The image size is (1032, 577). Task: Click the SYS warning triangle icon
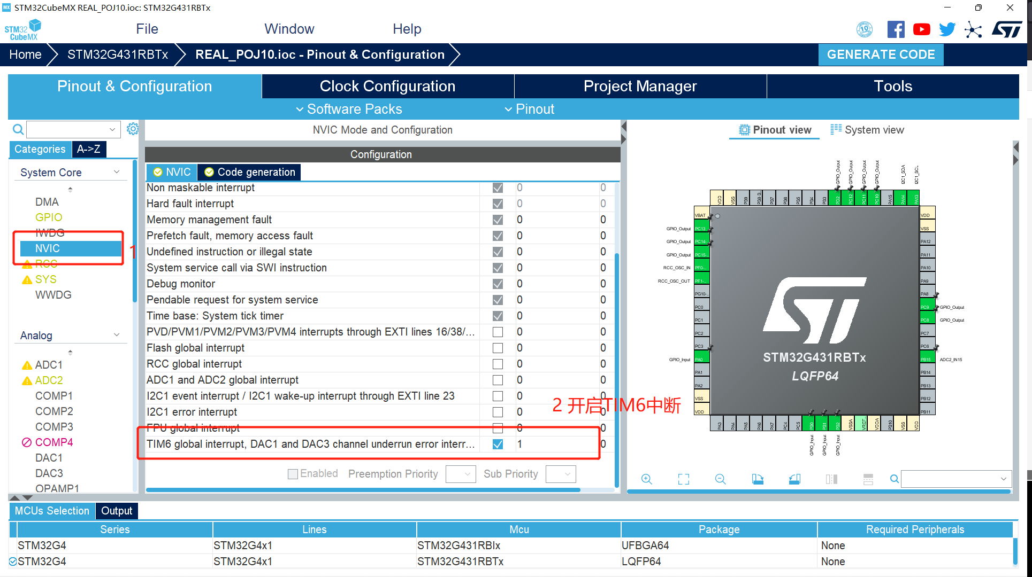[27, 280]
